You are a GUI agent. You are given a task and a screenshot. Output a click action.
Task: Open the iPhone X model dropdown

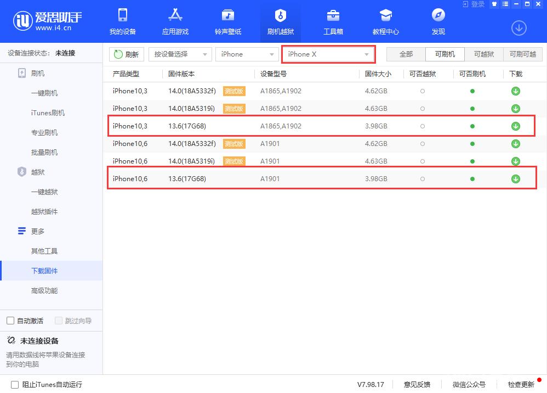point(328,54)
